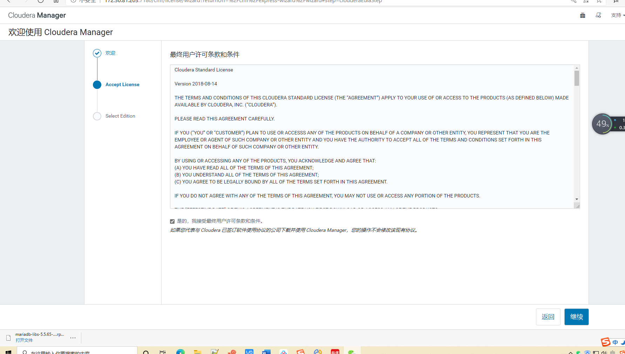
Task: Click '(A) YOU HAVE READ ALL' license line
Action: (244, 168)
